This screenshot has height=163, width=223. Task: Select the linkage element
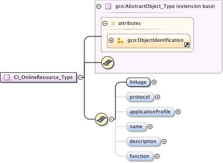coord(138,82)
